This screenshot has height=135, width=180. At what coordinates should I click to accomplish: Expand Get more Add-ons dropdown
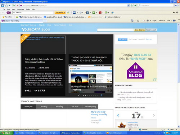(x=121, y=17)
